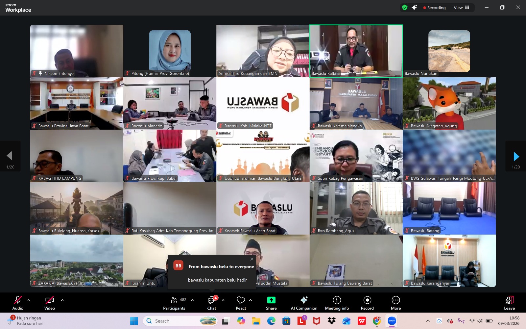Go to next gallery page with right arrow
526x329 pixels.
tap(516, 156)
